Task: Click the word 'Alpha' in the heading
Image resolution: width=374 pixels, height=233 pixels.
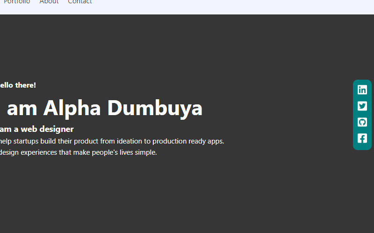Action: pyautogui.click(x=72, y=109)
